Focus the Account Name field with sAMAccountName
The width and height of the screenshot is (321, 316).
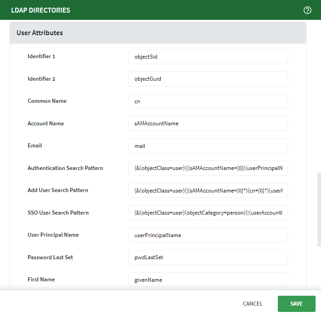click(208, 124)
